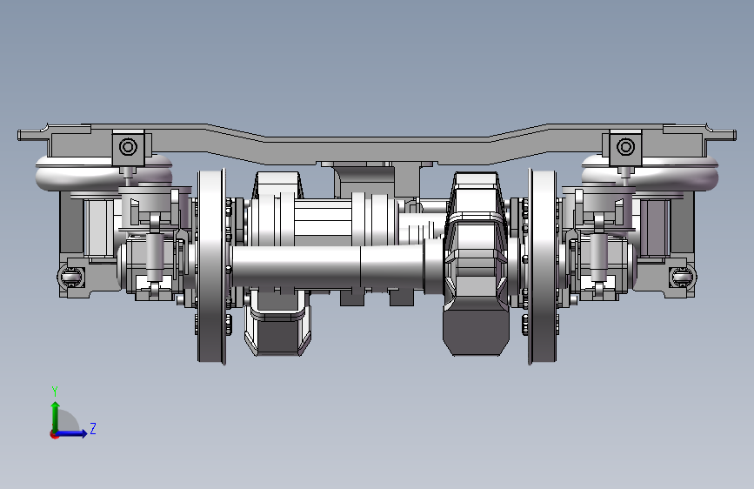Select the left vertical damper cylinder
The height and width of the screenshot is (489, 754).
[154, 257]
